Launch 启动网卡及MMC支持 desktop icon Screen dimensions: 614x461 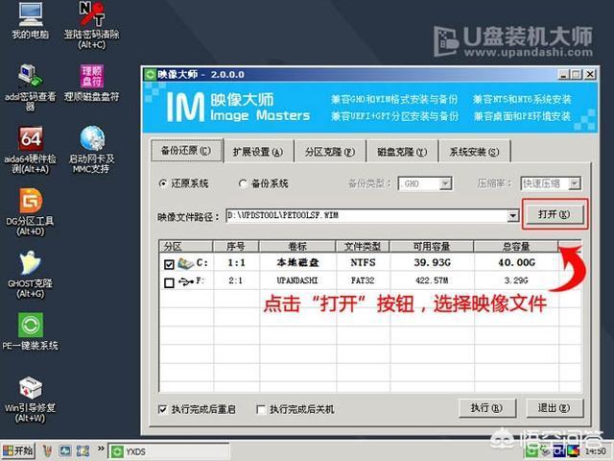[92, 150]
